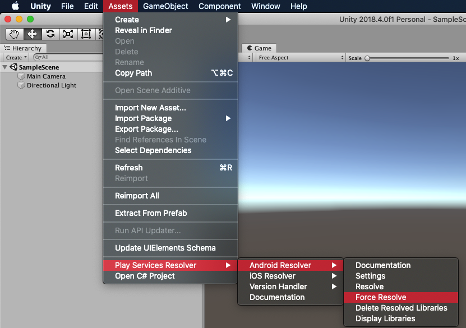The width and height of the screenshot is (466, 328).
Task: Click the Hierarchy panel list icon
Action: coord(7,48)
